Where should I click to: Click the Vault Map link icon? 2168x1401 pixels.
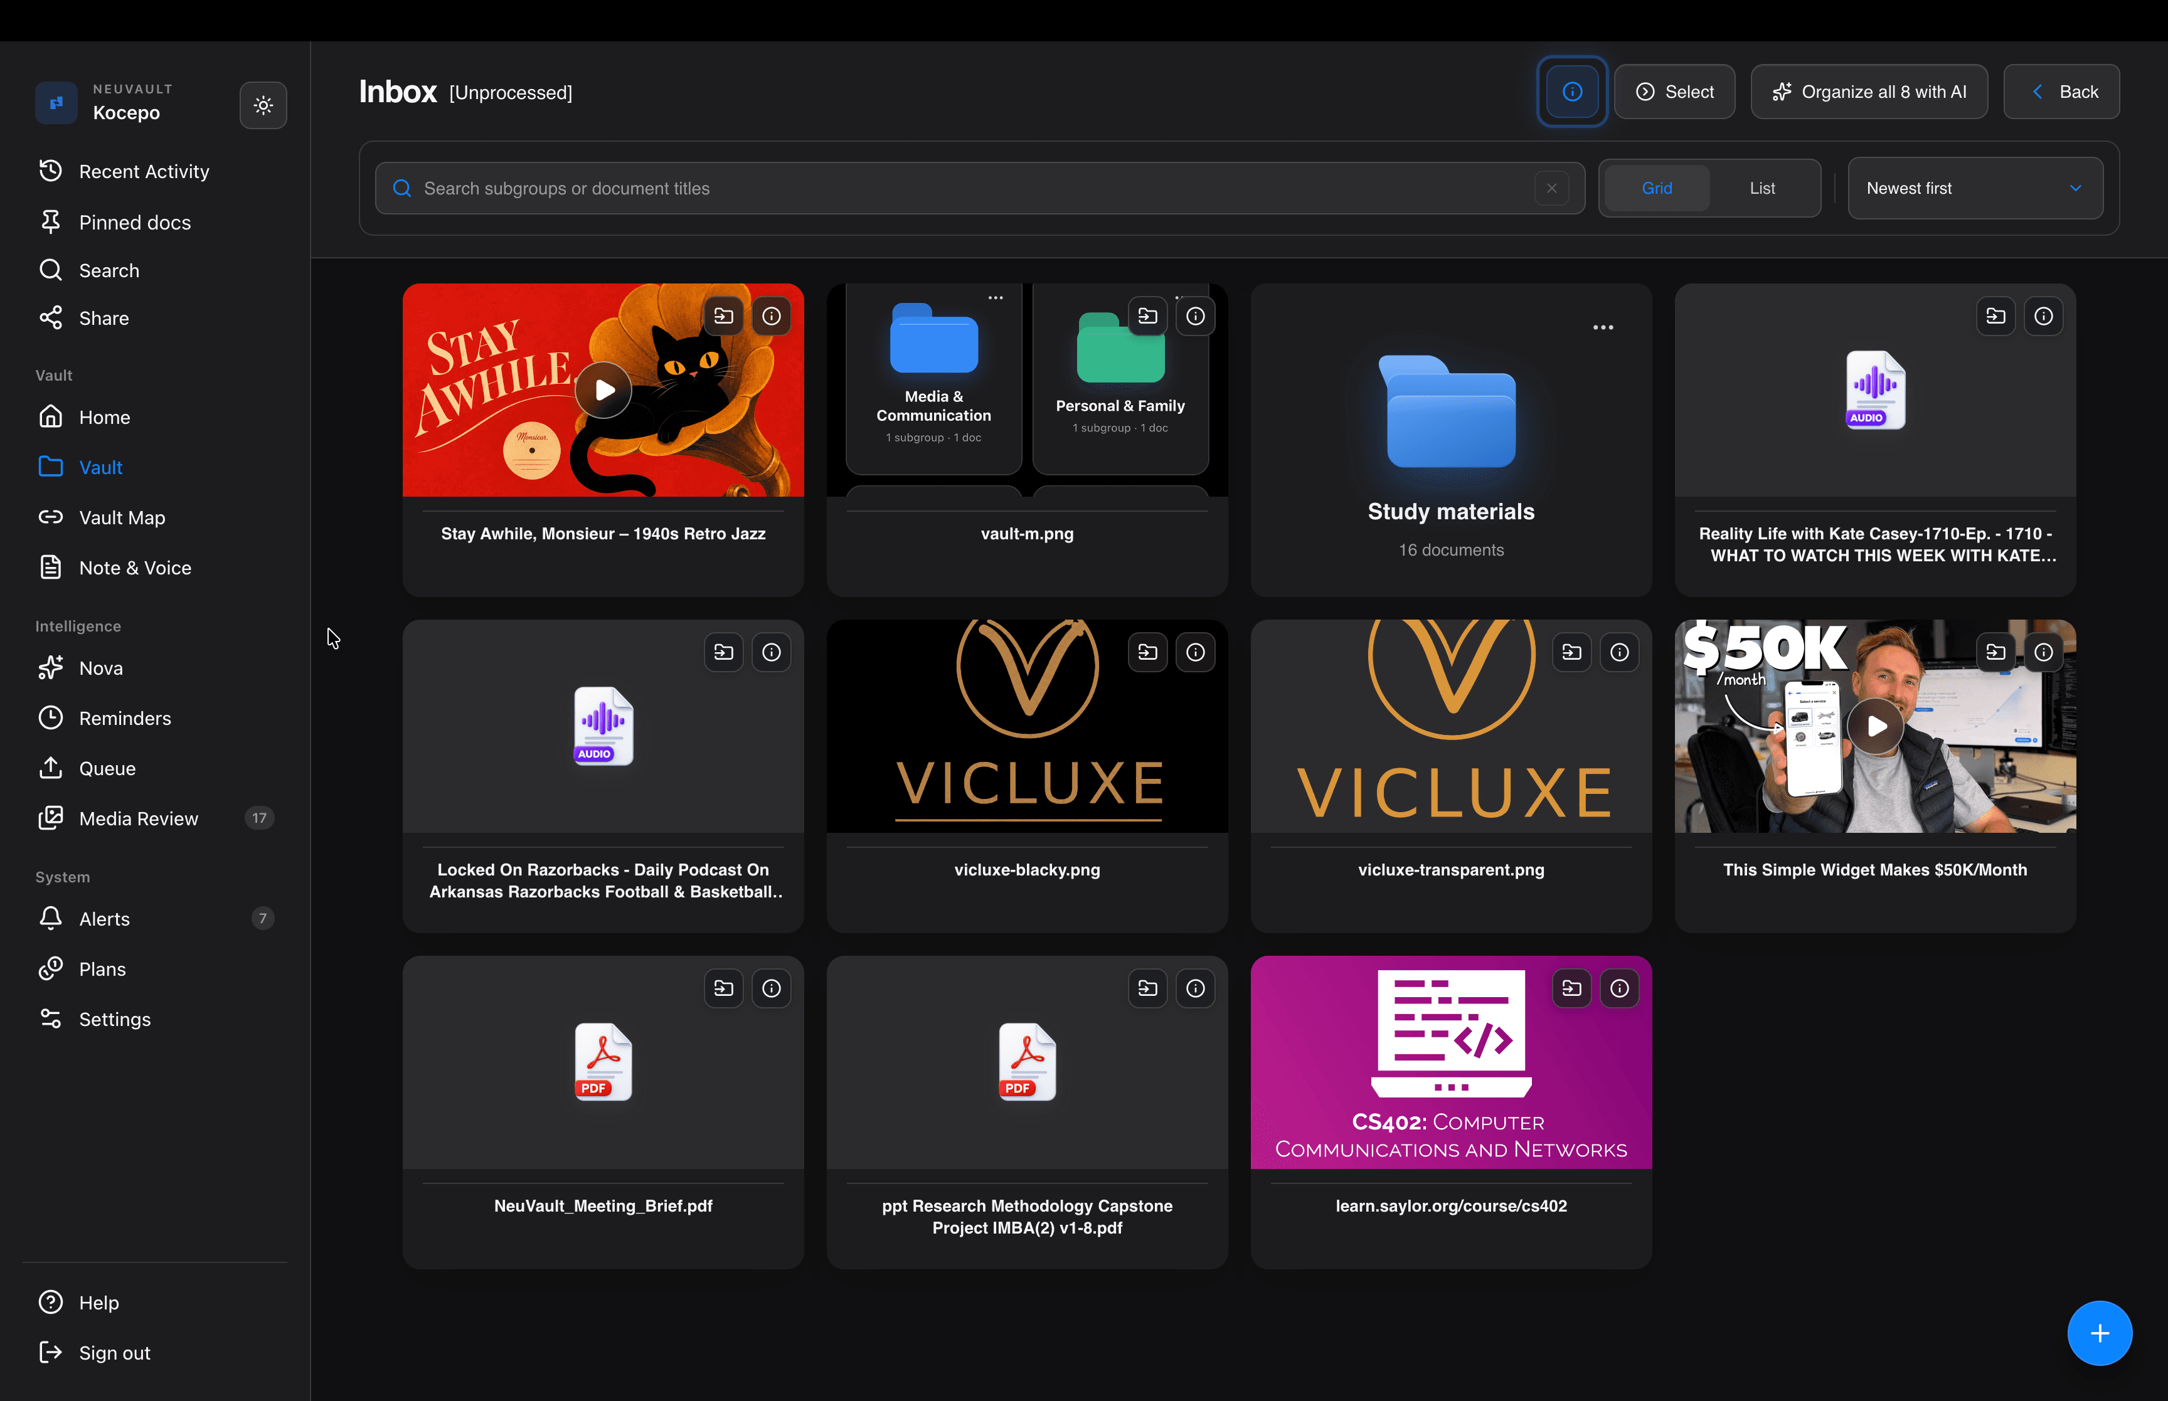[x=51, y=517]
